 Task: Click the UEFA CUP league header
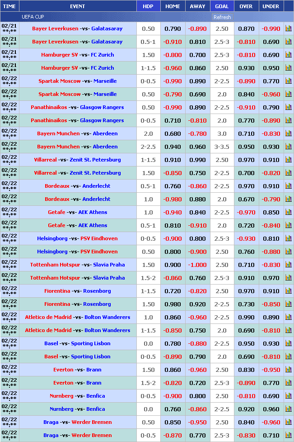tap(33, 17)
